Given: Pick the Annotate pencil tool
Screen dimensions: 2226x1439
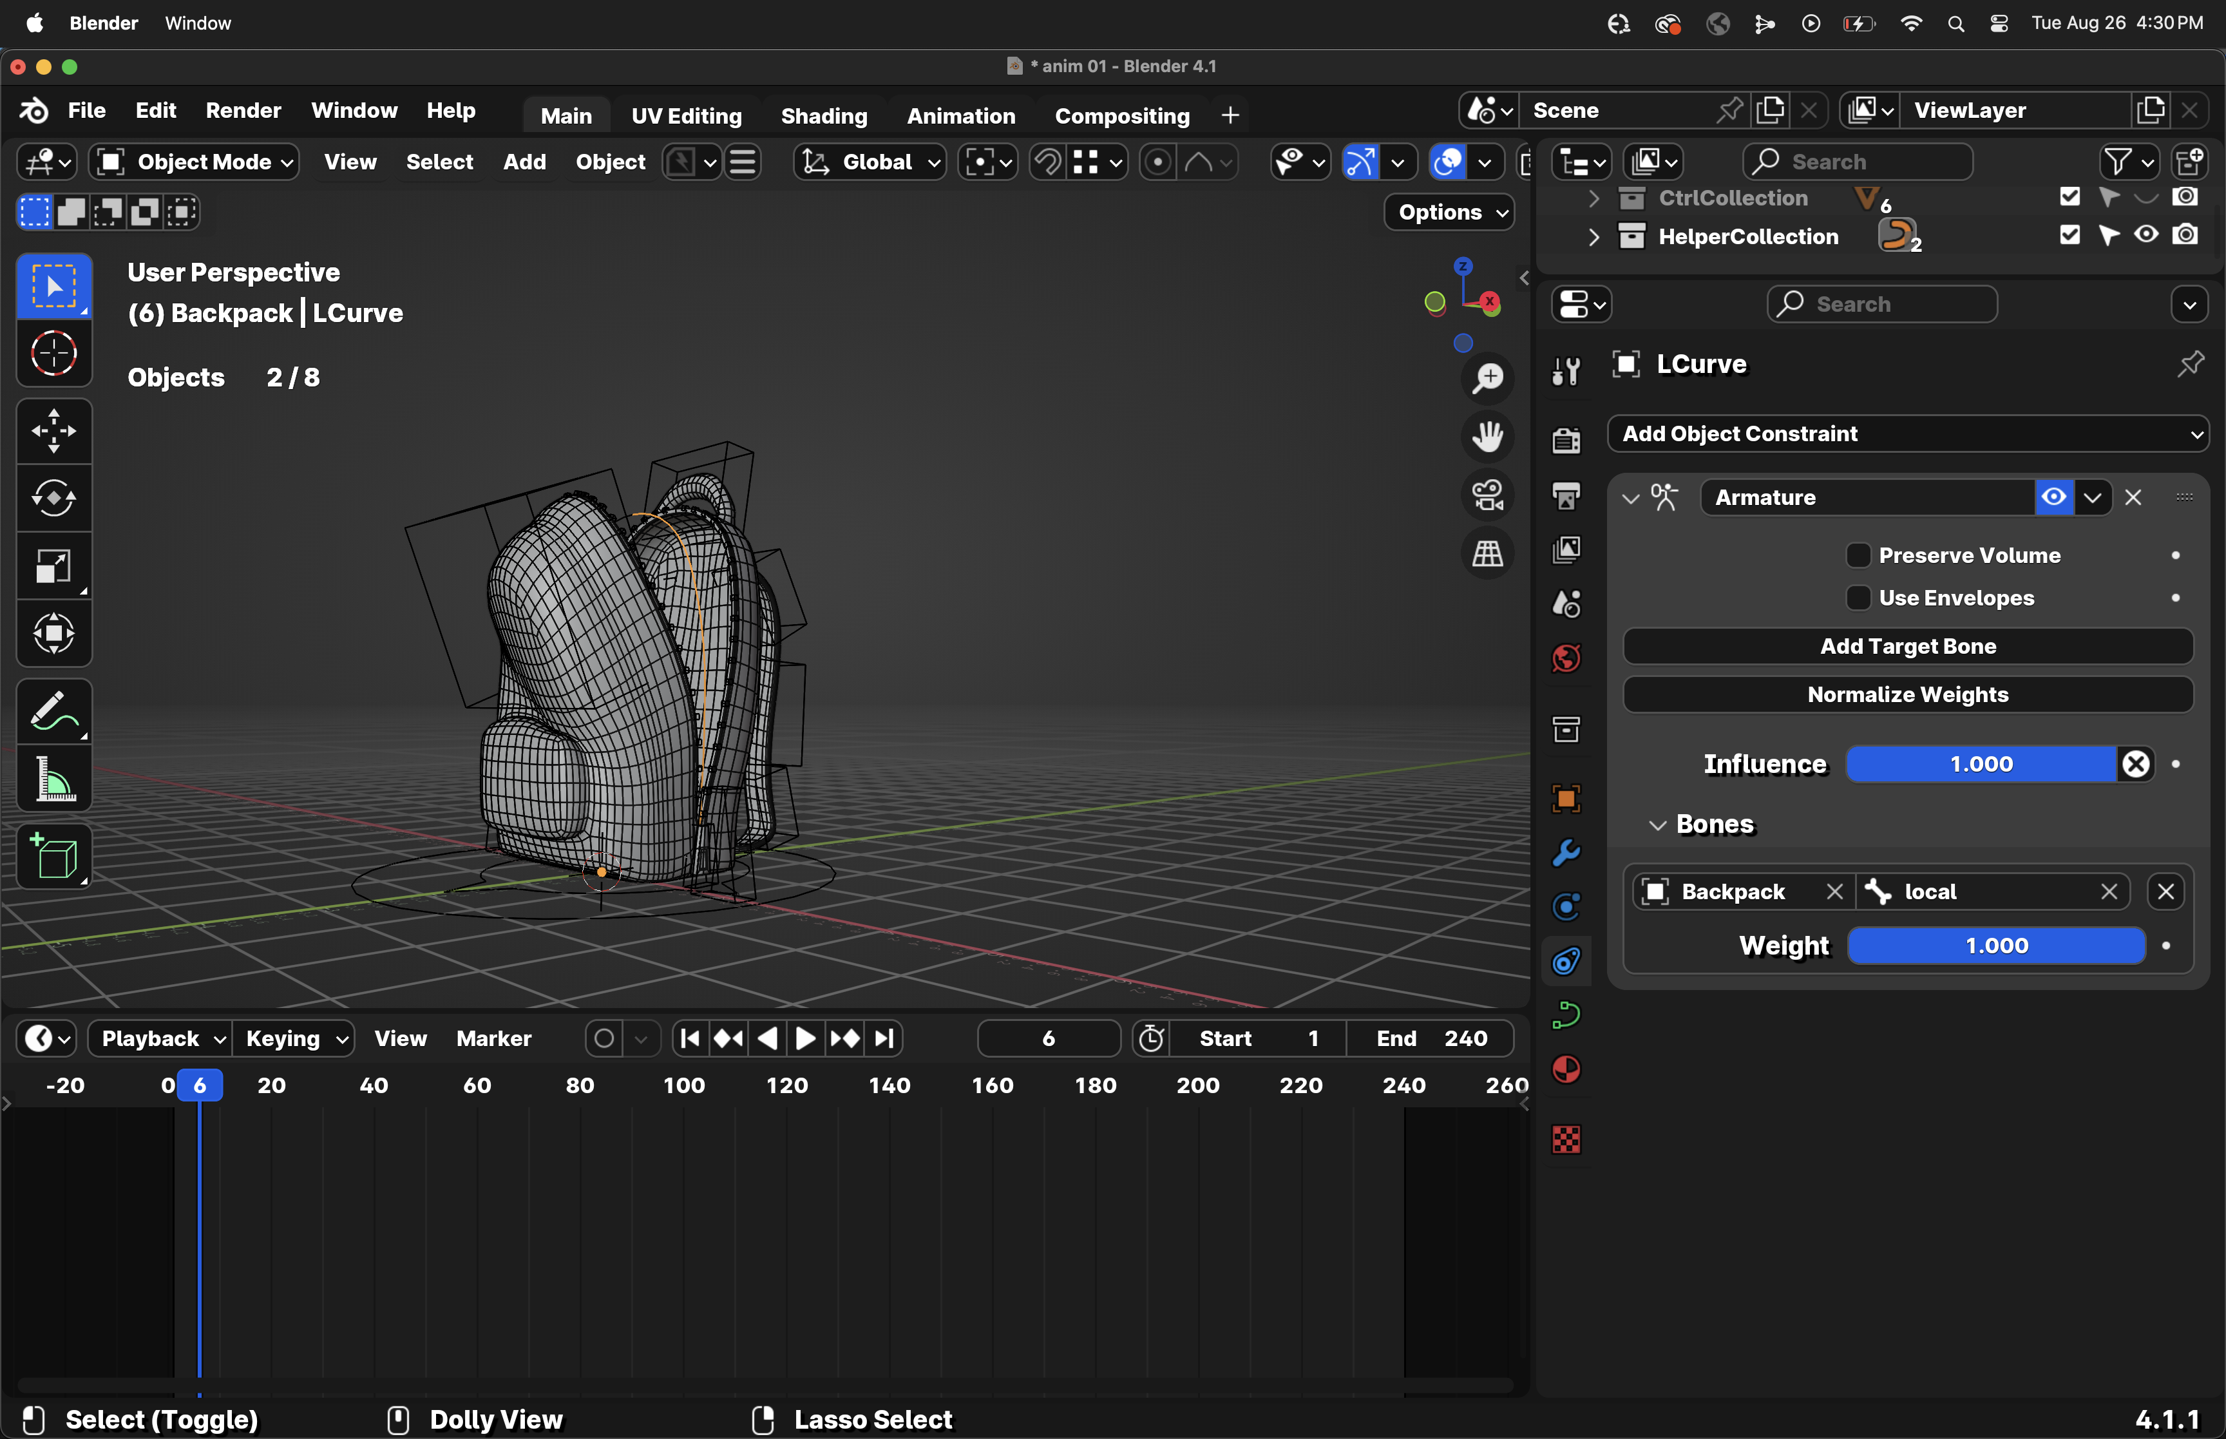Looking at the screenshot, I should (x=54, y=711).
